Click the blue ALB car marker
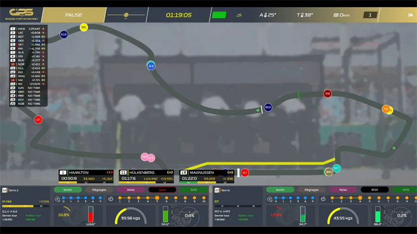The height and width of the screenshot is (234, 417). [x=151, y=66]
